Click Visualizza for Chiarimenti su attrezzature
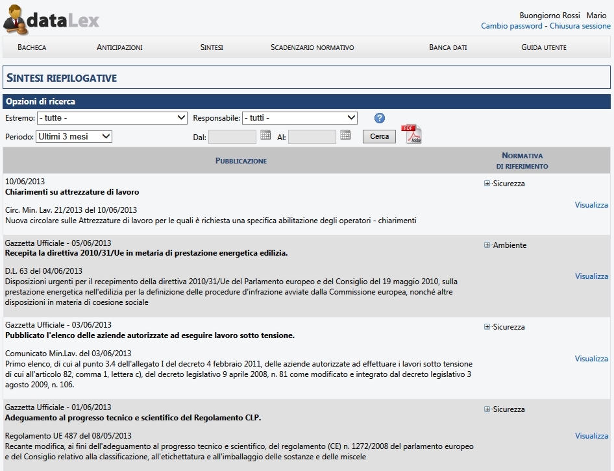Image resolution: width=614 pixels, height=471 pixels. (591, 205)
